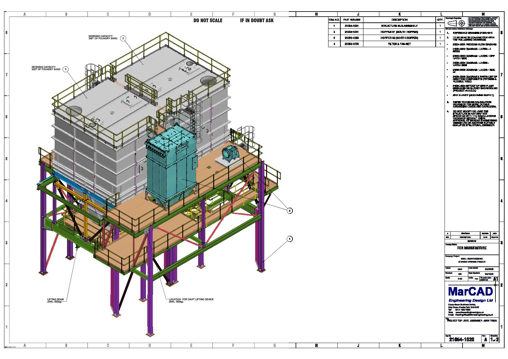This screenshot has height=359, width=508.
Task: Click the Lifting Beam SWL 500kg label
Action: 55,300
